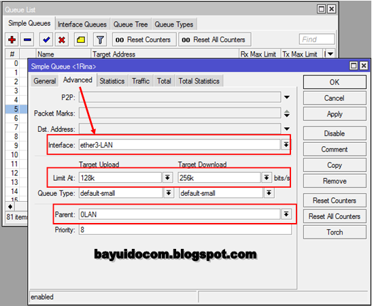Open the Statistics tab
The height and width of the screenshot is (306, 372).
click(x=112, y=81)
